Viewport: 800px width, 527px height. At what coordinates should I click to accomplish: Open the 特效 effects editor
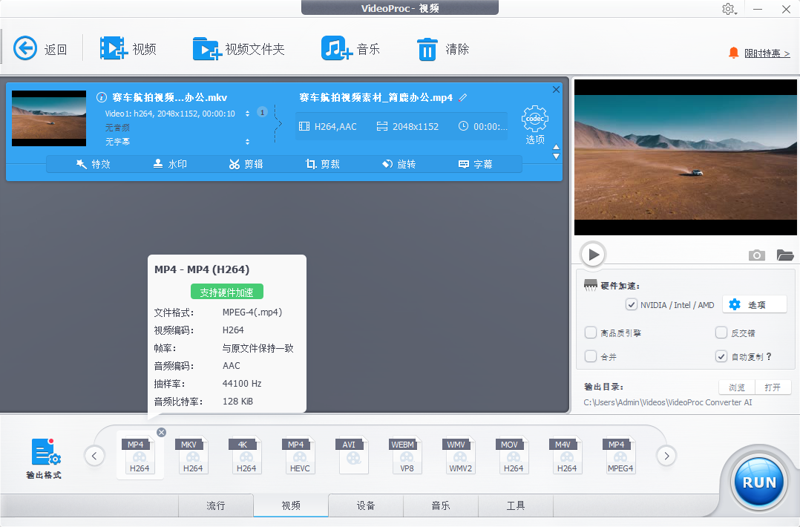point(94,164)
